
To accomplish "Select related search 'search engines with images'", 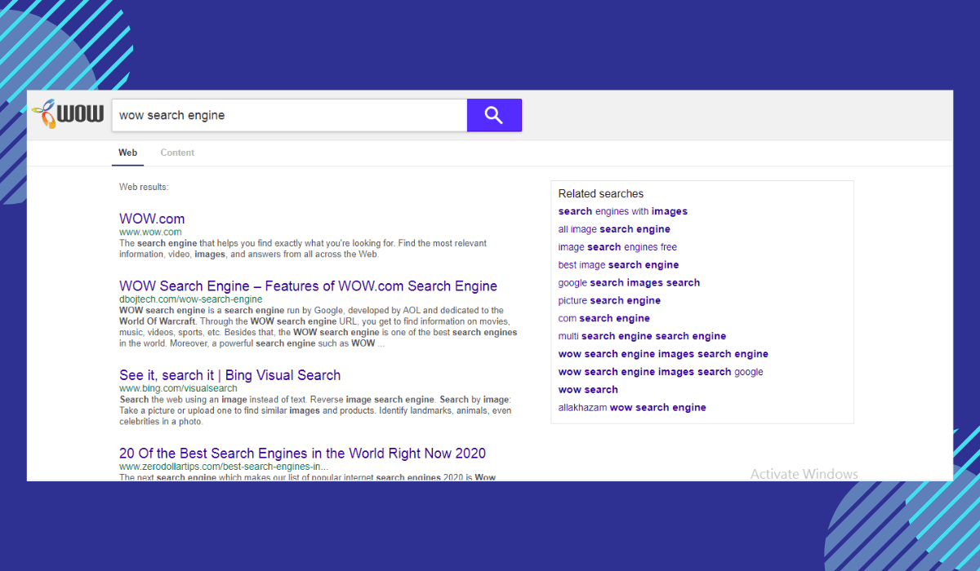I will (x=623, y=211).
